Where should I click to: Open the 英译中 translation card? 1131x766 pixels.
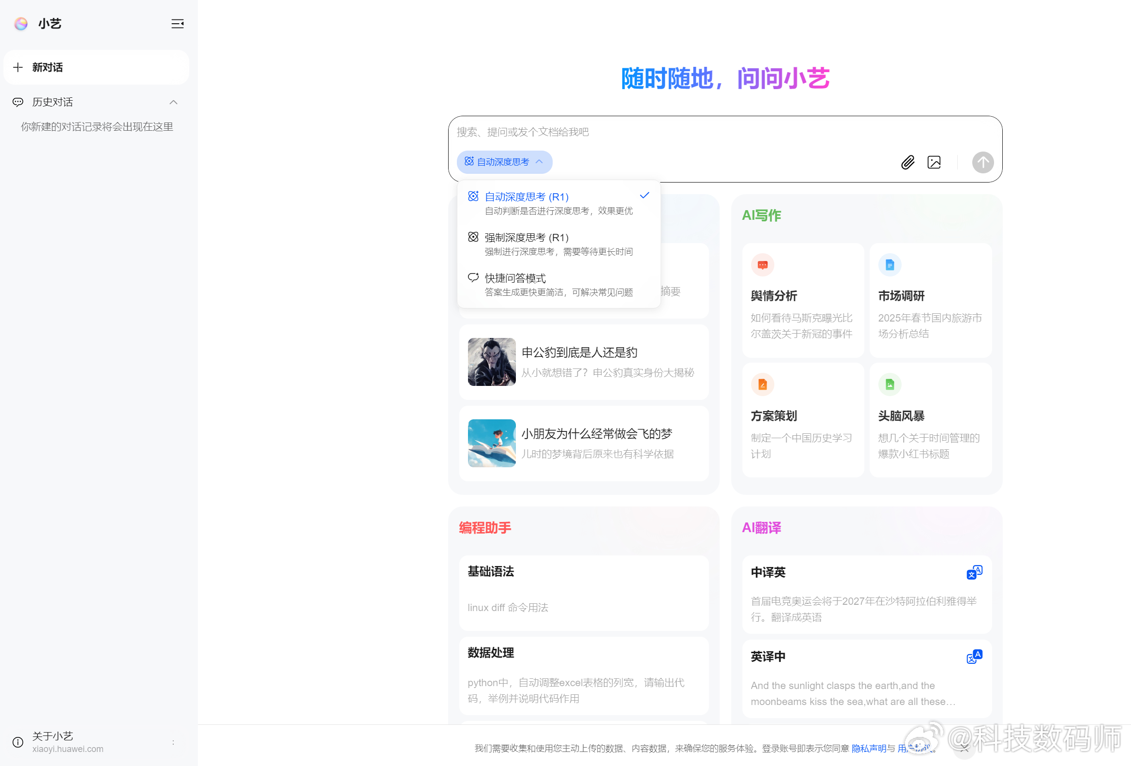[x=866, y=678]
